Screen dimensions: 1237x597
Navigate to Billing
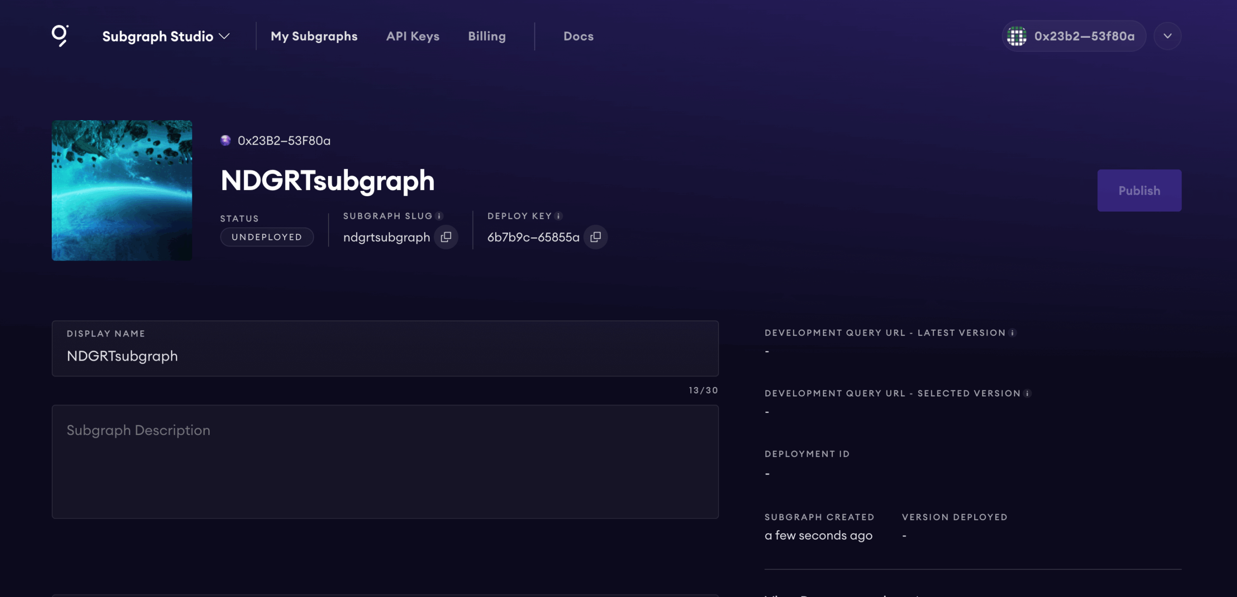pos(487,36)
